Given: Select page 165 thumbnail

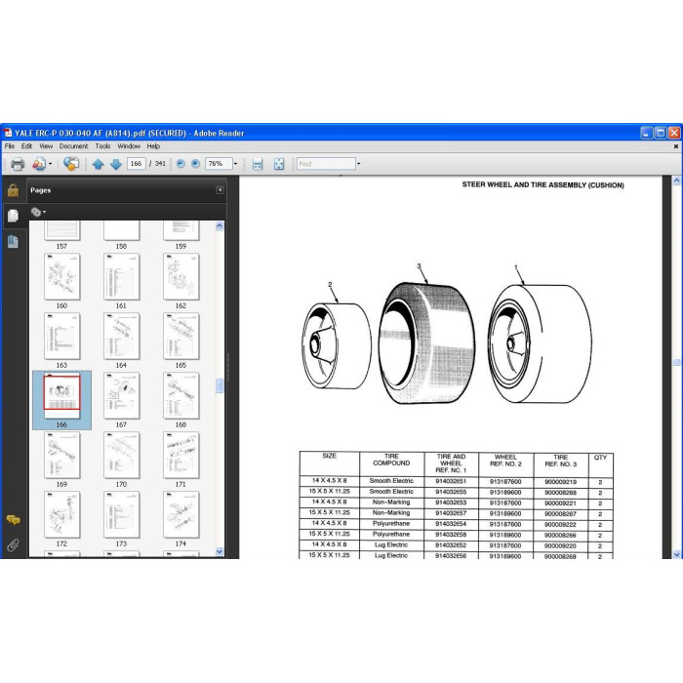Looking at the screenshot, I should (181, 337).
